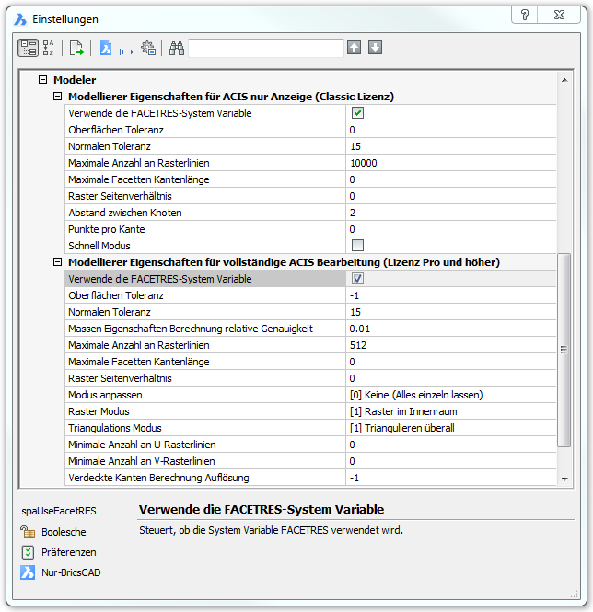593x612 pixels.
Task: Open the drawing settings category icon
Action: coord(106,48)
